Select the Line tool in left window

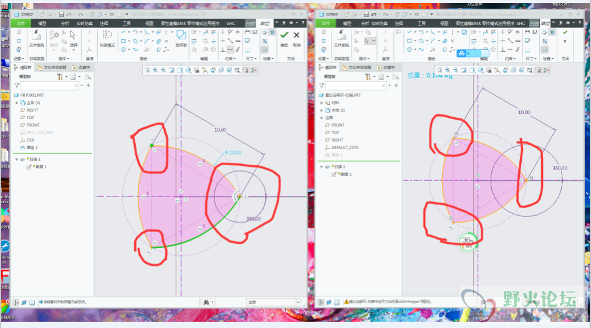click(123, 32)
